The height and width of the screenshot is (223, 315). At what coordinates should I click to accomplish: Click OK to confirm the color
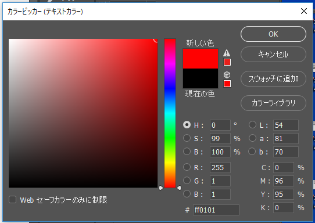coord(273,34)
